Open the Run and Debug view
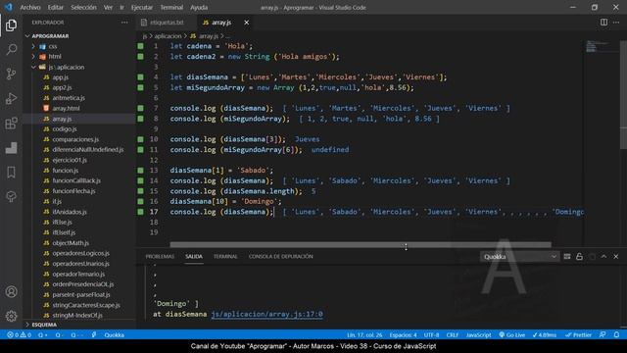 coord(11,98)
